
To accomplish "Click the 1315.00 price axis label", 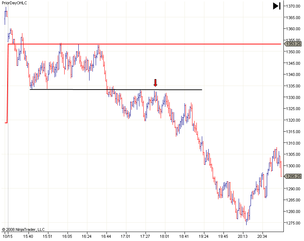I will click(x=293, y=132).
